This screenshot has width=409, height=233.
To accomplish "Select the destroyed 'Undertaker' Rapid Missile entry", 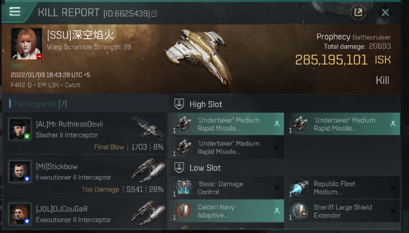I will point(226,147).
